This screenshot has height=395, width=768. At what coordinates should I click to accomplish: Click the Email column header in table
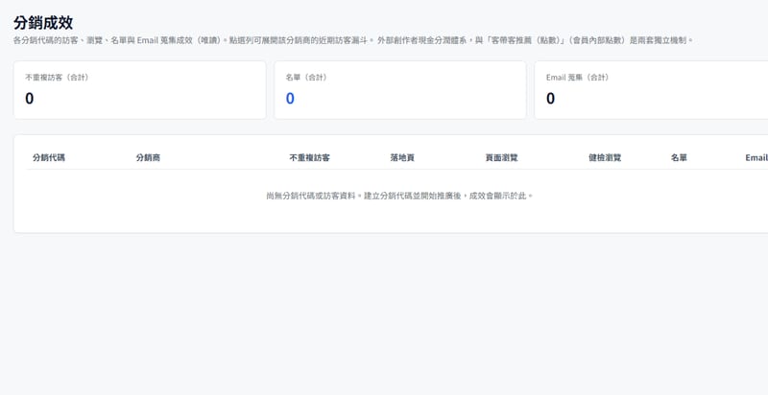(756, 158)
